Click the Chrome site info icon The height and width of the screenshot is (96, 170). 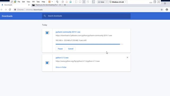pos(15,10)
